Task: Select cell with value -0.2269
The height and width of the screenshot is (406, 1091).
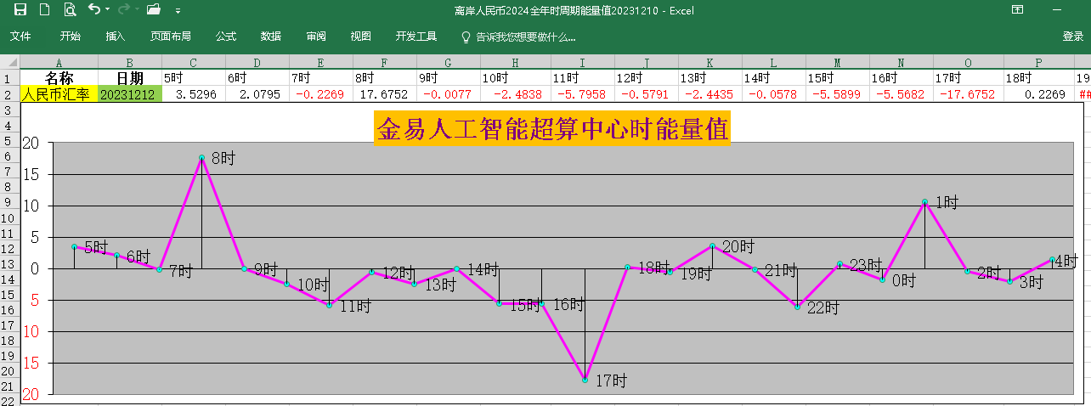Action: 320,94
